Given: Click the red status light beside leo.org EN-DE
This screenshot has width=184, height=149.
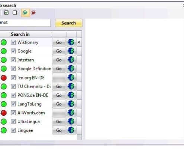Looking at the screenshot, I should tap(4, 78).
